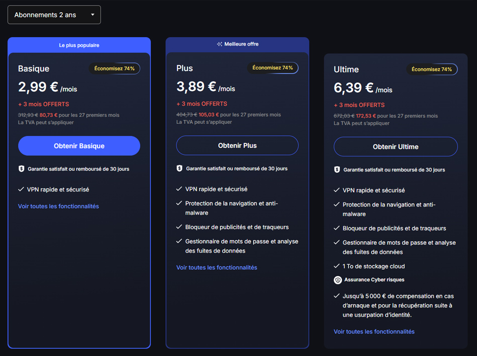Open Voir toutes les fonctionnalités under Plus
Viewport: 477px width, 356px height.
(217, 267)
